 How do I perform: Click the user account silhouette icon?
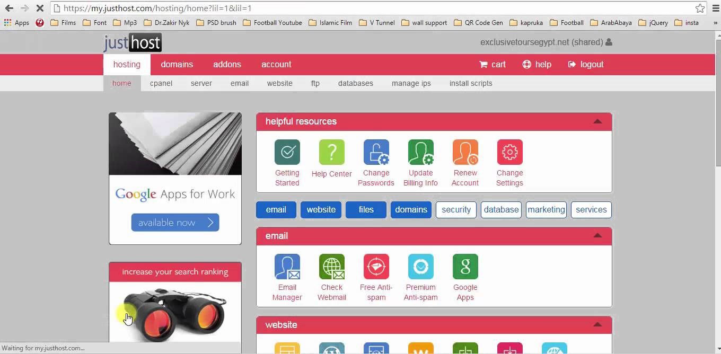609,42
